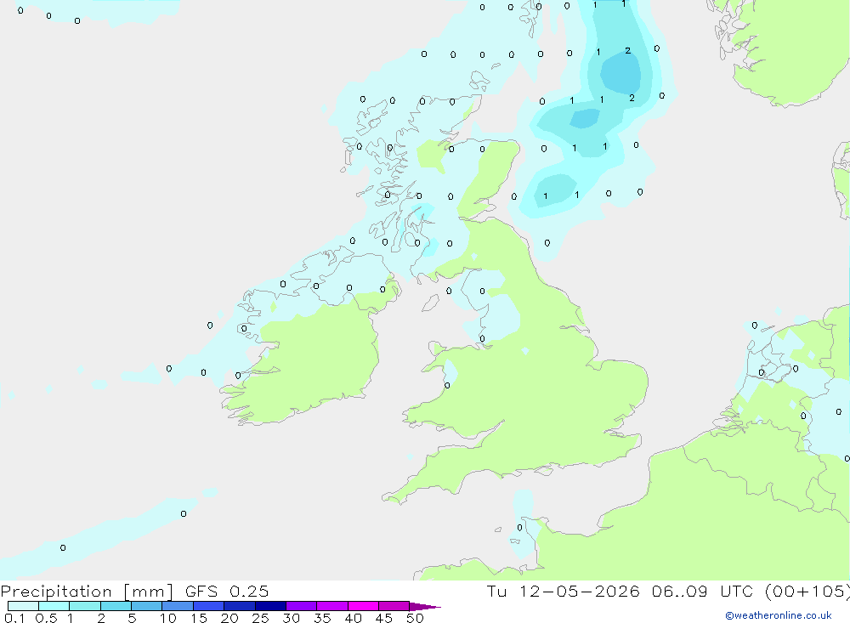The image size is (850, 623).
Task: Select the 35–40 mm violet legend segment
Action: (x=332, y=606)
